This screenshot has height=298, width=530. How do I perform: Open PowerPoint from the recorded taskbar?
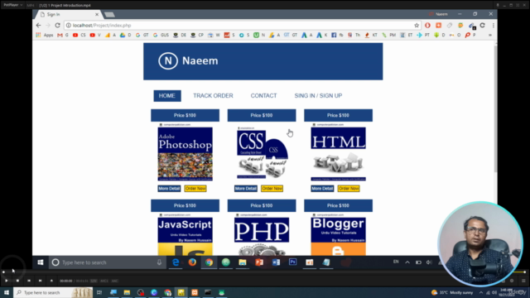click(x=259, y=262)
